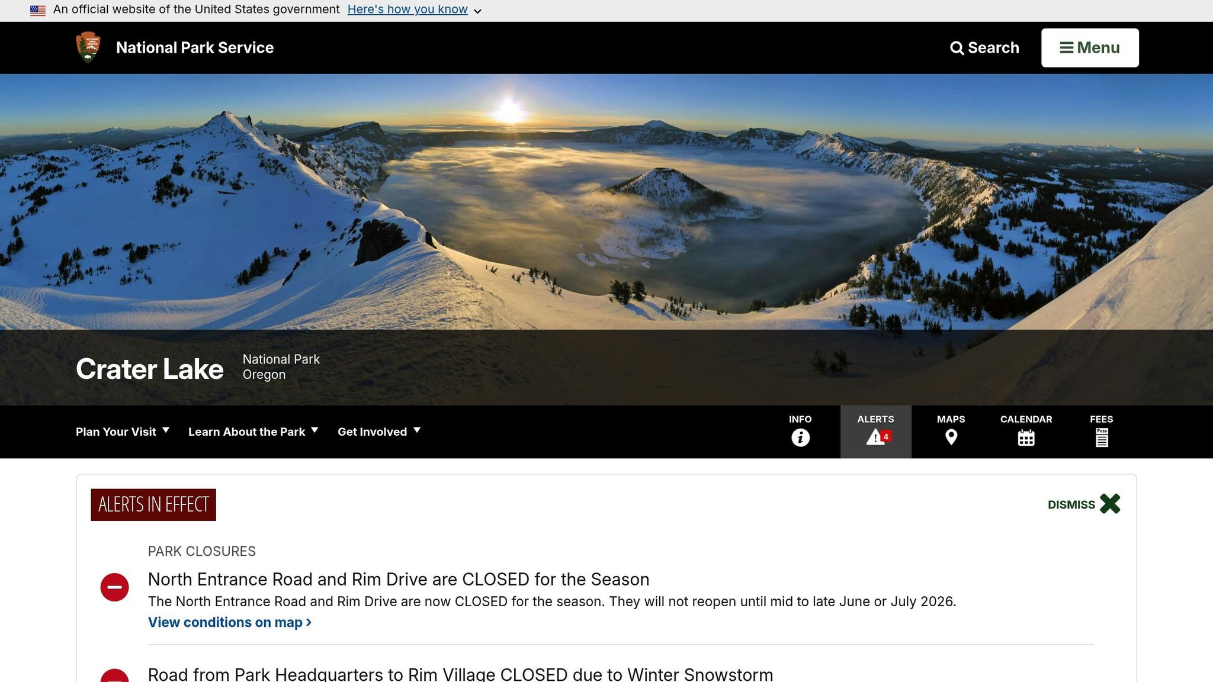Open the Menu hamburger button
Image resolution: width=1213 pixels, height=682 pixels.
1090,48
